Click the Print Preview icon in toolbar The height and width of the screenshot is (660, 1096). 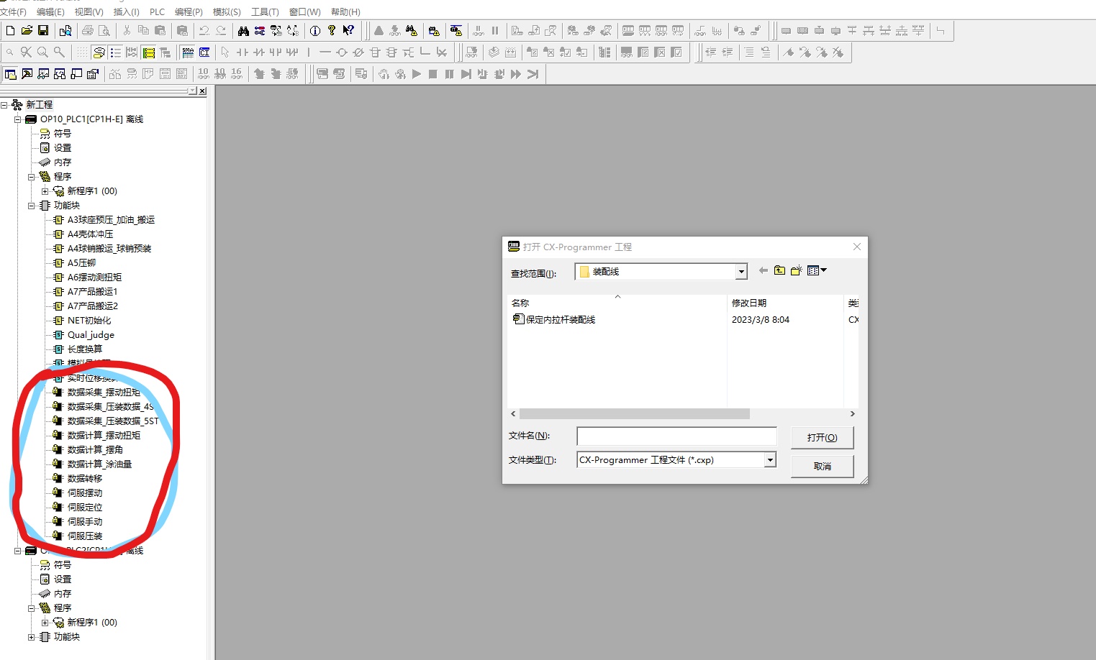[104, 31]
